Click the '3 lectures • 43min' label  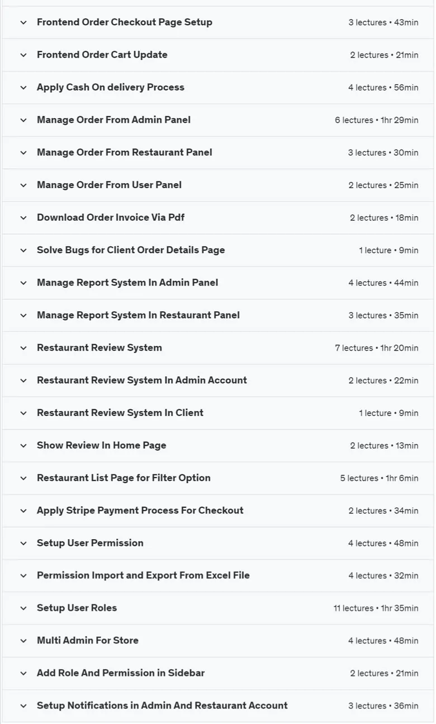click(x=383, y=23)
